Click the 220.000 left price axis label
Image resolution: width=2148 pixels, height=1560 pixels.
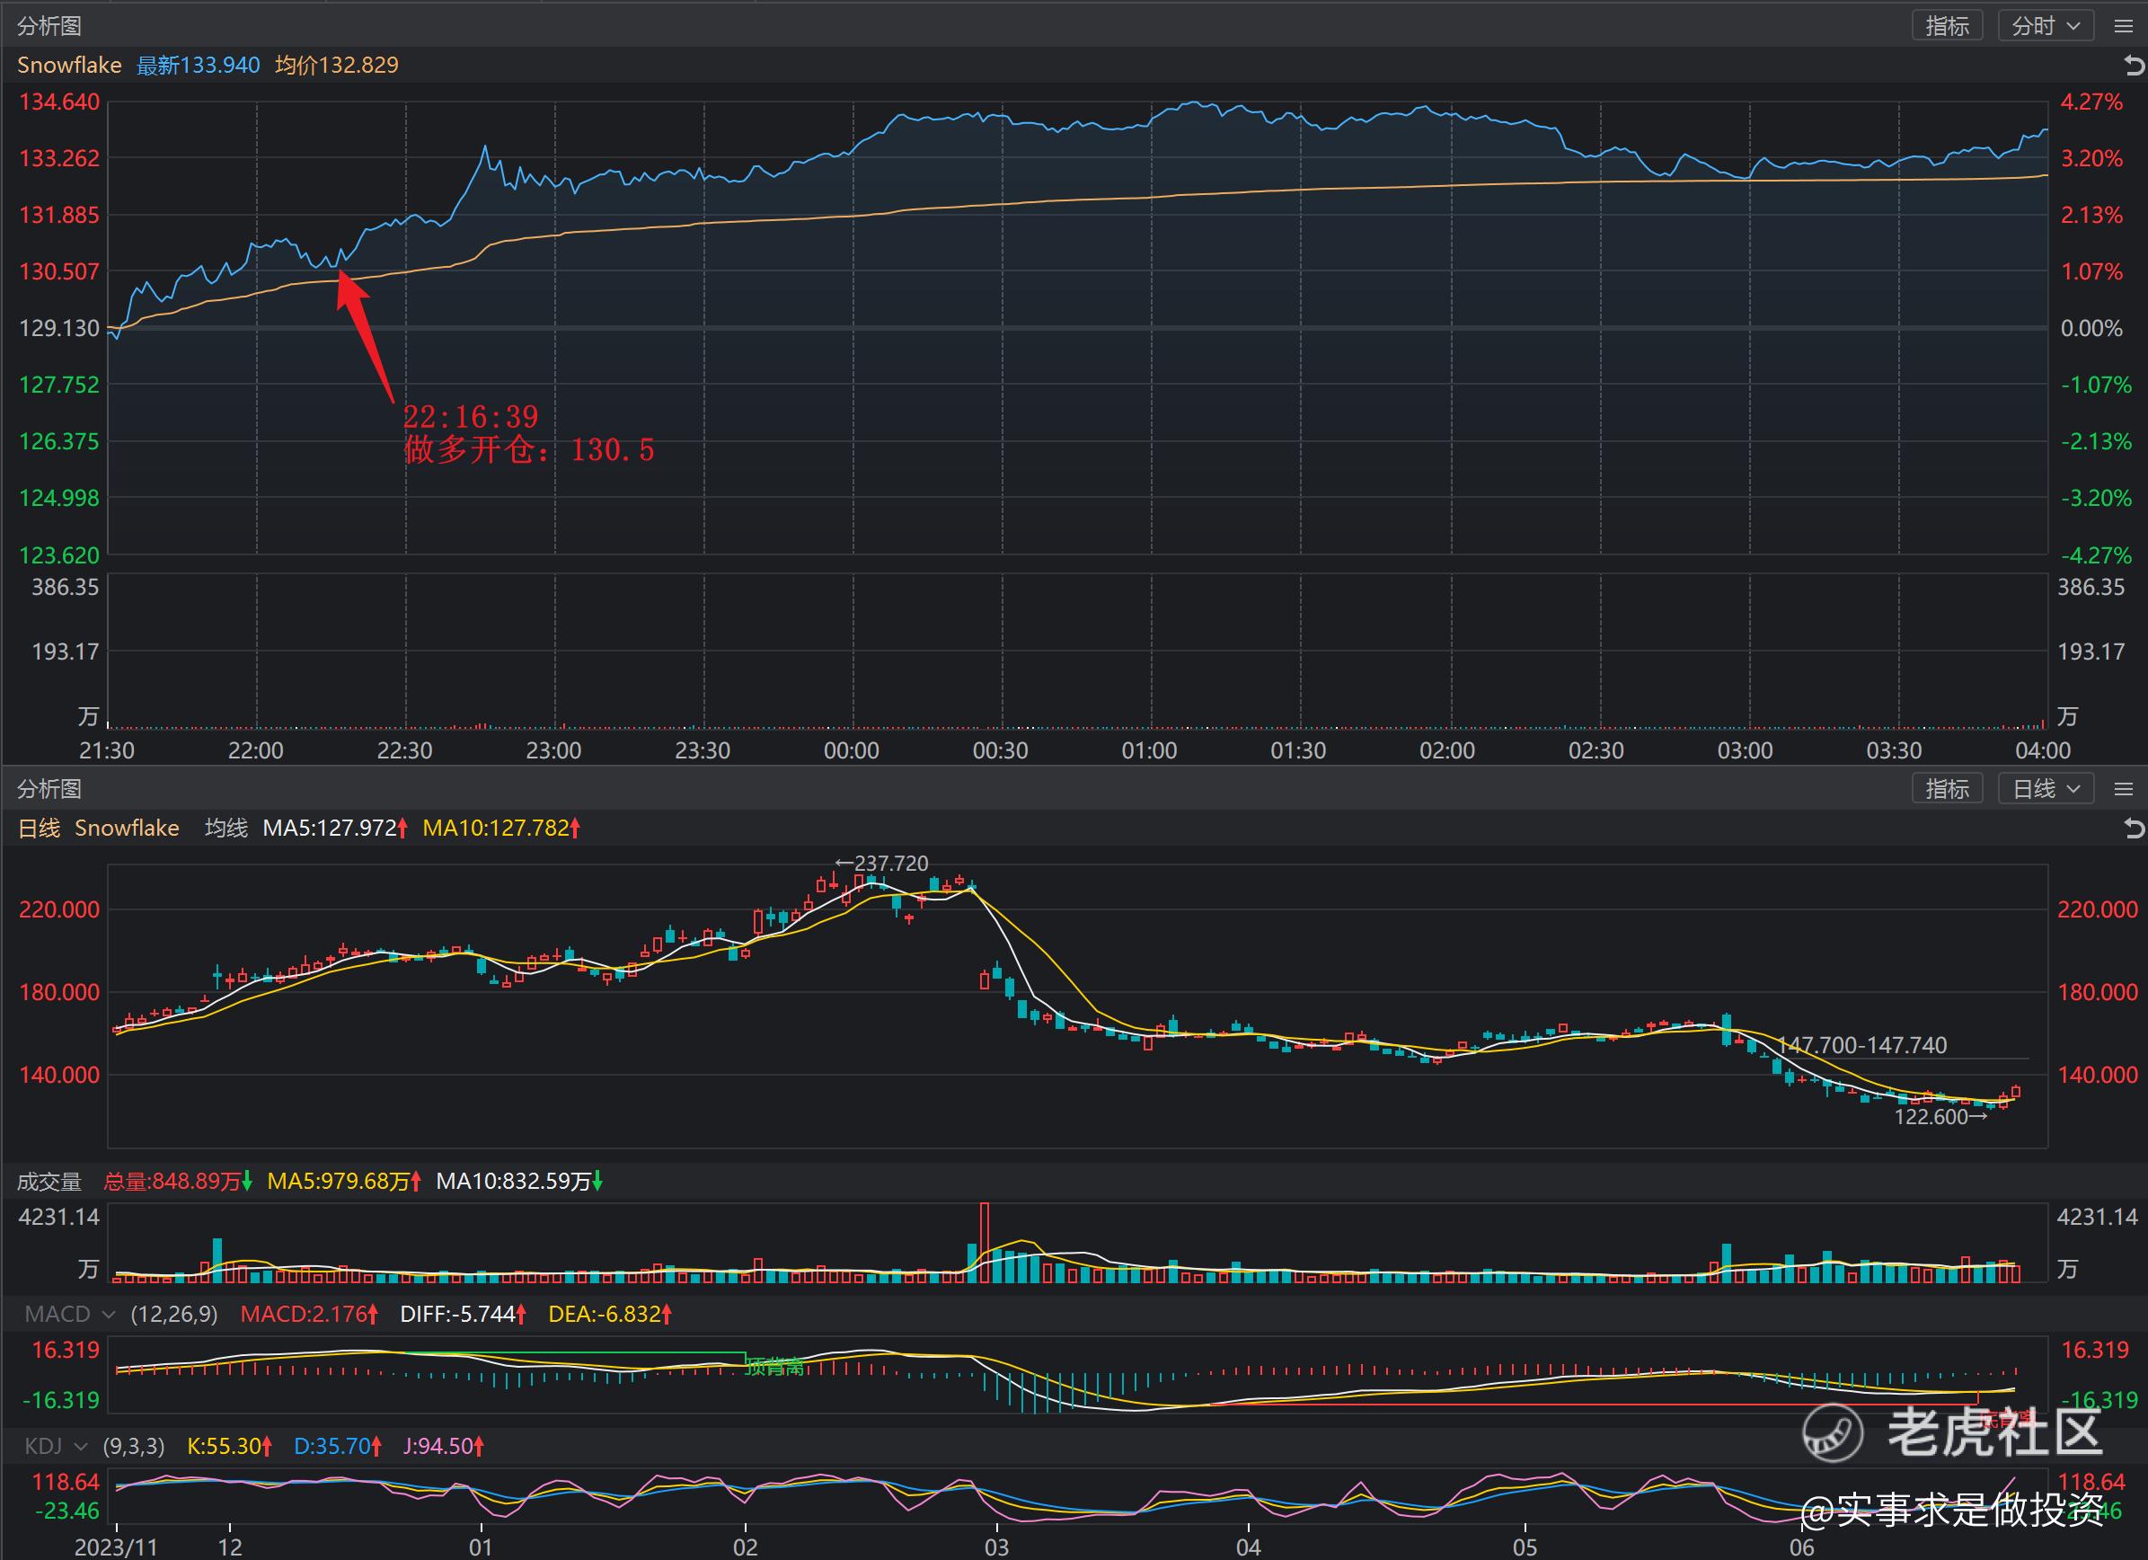click(x=58, y=910)
